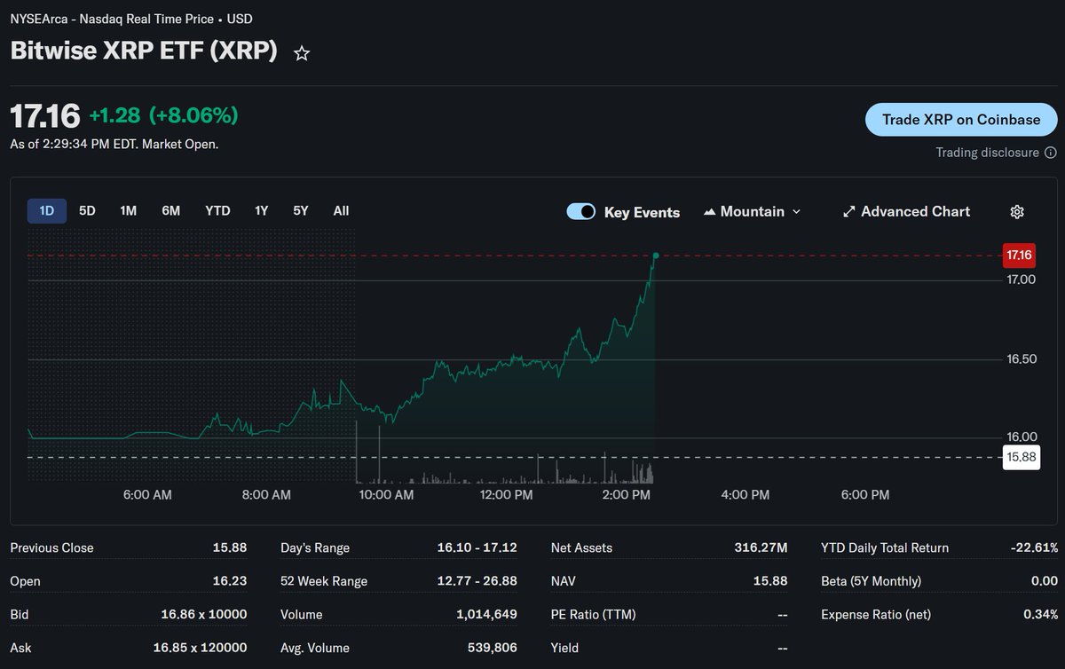Image resolution: width=1065 pixels, height=669 pixels.
Task: Click the latest price dot on chart
Action: [655, 256]
